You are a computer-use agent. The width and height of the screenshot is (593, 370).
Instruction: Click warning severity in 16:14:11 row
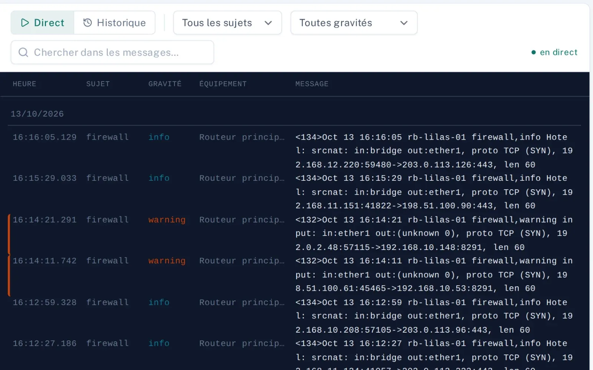(x=167, y=261)
